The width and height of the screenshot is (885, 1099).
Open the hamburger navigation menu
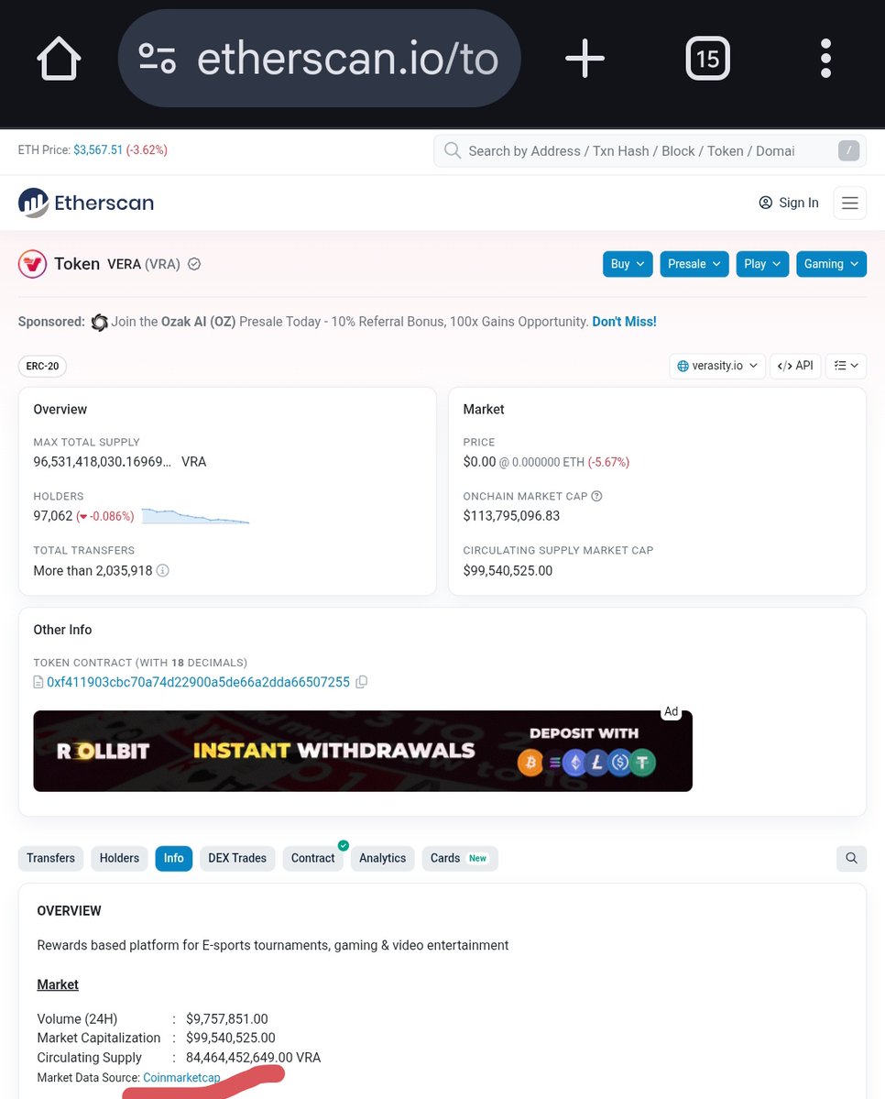850,203
